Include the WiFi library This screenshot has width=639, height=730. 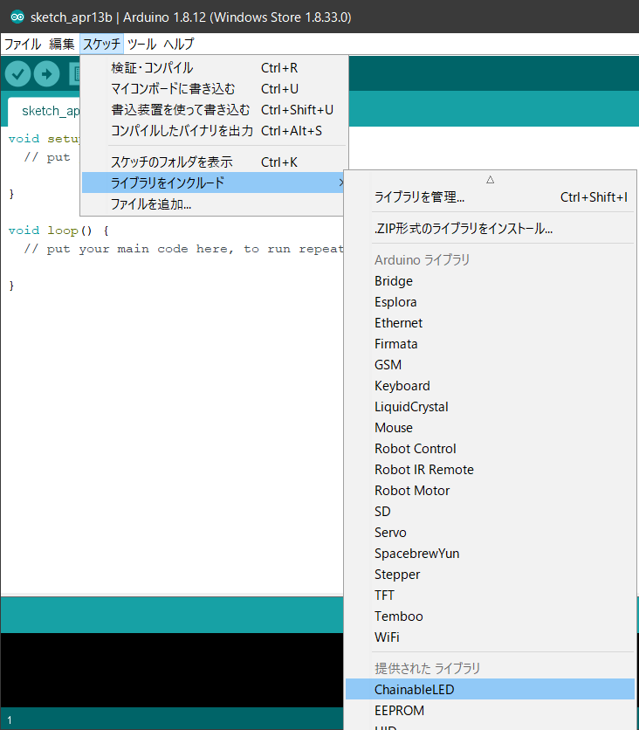[x=490, y=637]
